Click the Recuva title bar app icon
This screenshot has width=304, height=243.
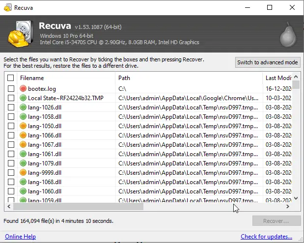pyautogui.click(x=8, y=8)
